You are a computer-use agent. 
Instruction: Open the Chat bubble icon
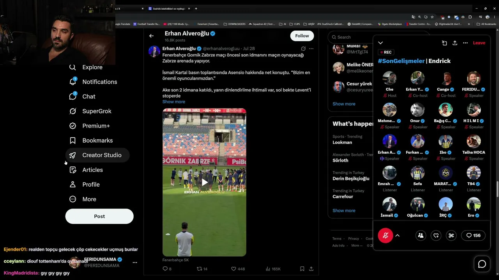pos(73,96)
